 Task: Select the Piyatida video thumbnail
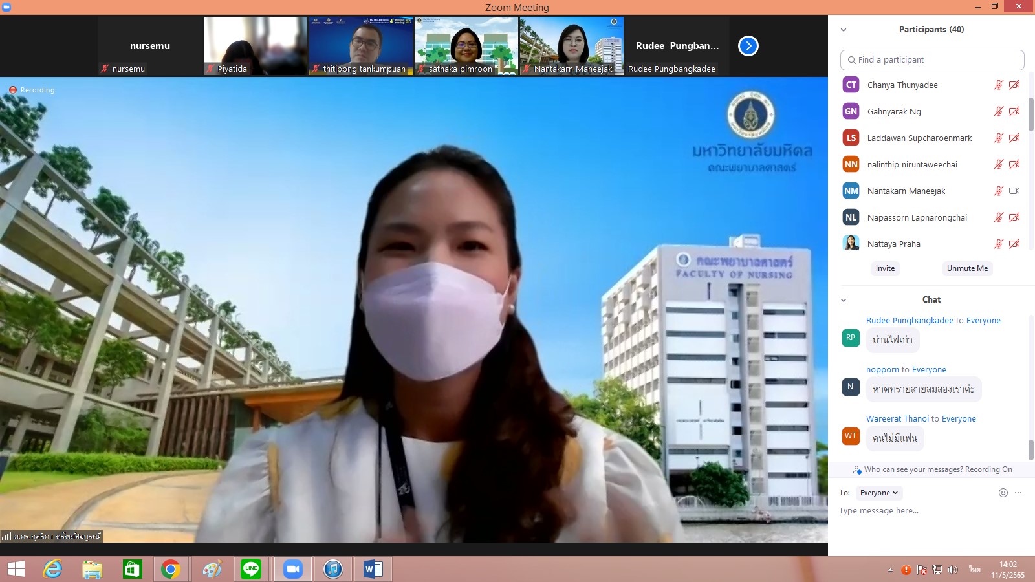[x=256, y=46]
